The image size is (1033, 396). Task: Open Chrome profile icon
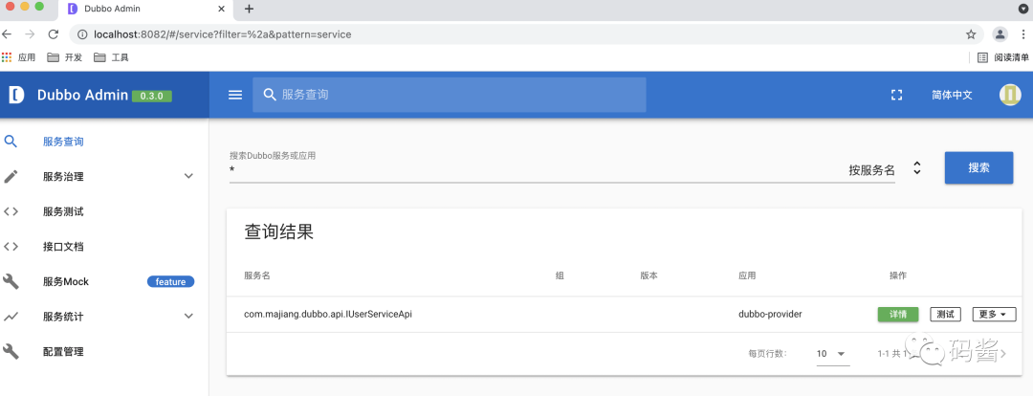pyautogui.click(x=1000, y=33)
